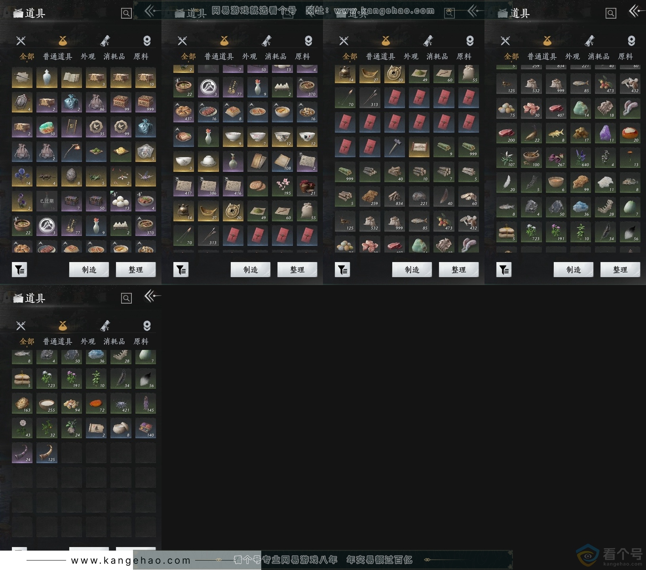Select the wine jar with count 21
The height and width of the screenshot is (570, 646).
[x=307, y=186]
